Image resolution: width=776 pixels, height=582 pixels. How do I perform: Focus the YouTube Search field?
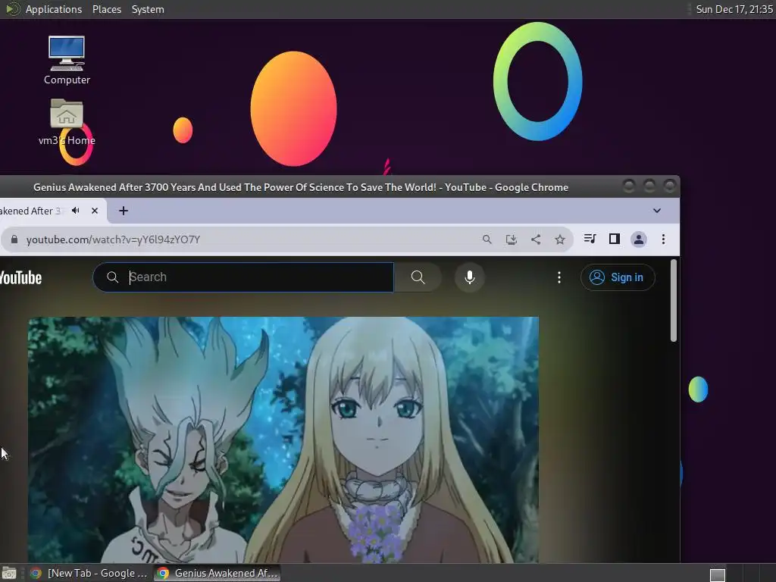243,277
